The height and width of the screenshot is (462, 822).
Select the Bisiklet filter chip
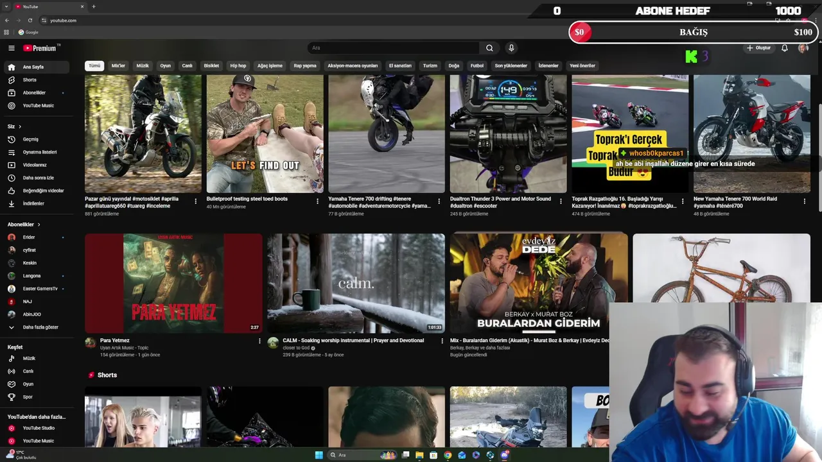tap(211, 65)
